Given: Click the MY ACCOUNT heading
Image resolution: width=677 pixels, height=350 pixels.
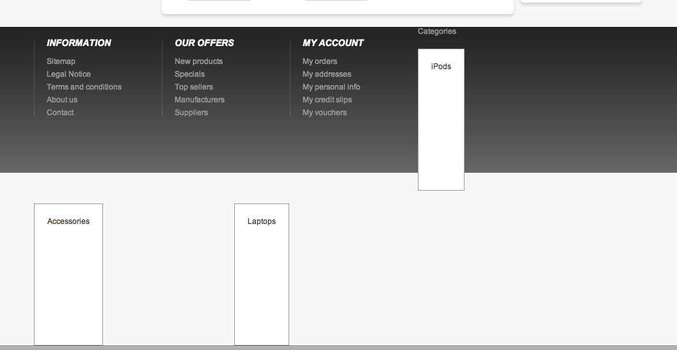Looking at the screenshot, I should point(333,43).
